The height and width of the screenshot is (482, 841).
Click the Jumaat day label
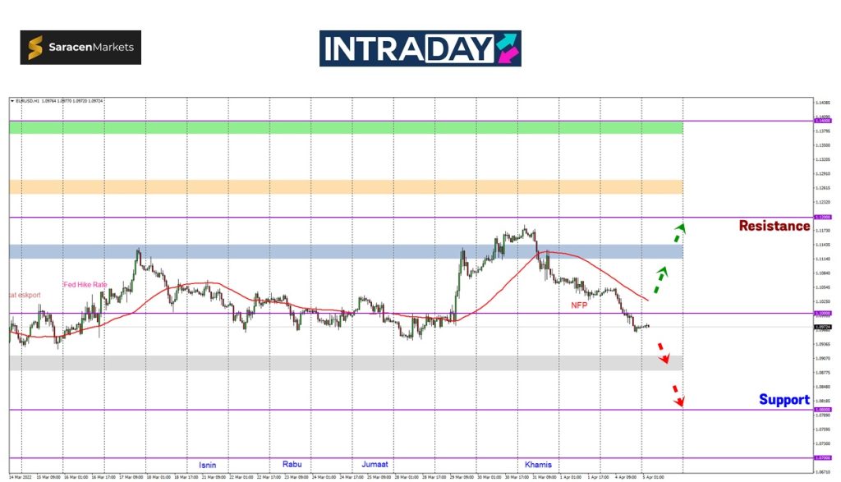(x=375, y=465)
